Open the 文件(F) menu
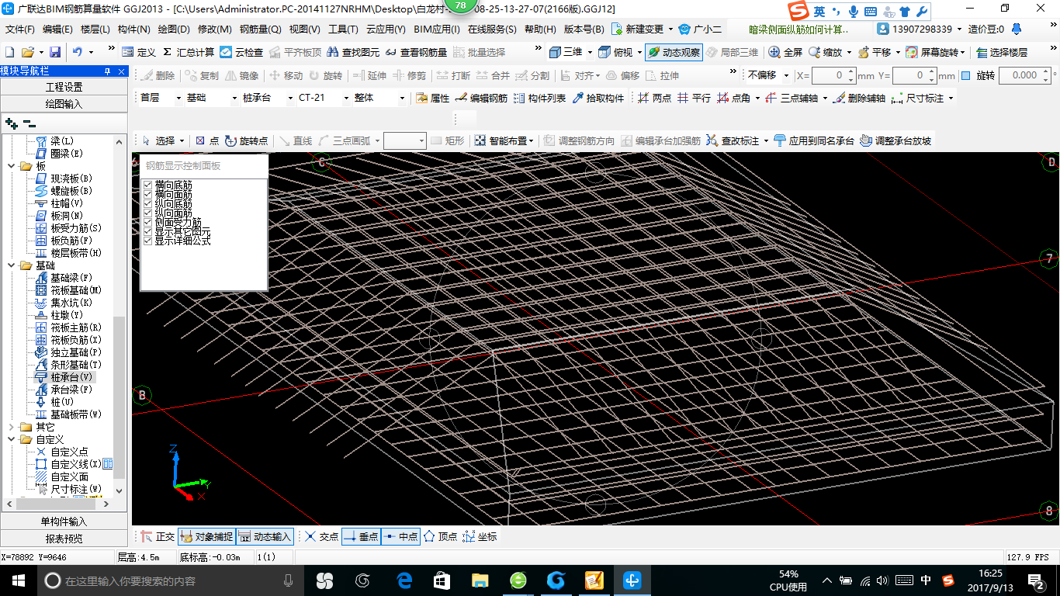1060x596 pixels. (20, 29)
